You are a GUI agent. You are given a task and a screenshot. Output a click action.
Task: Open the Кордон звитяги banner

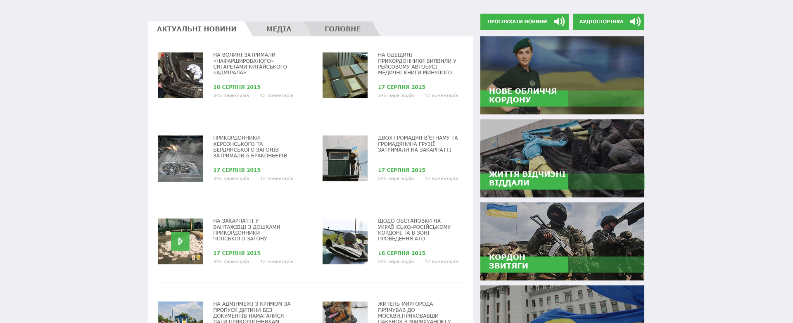562,241
